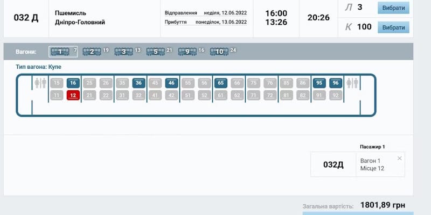Click Вибрати button for Л class

tap(393, 8)
